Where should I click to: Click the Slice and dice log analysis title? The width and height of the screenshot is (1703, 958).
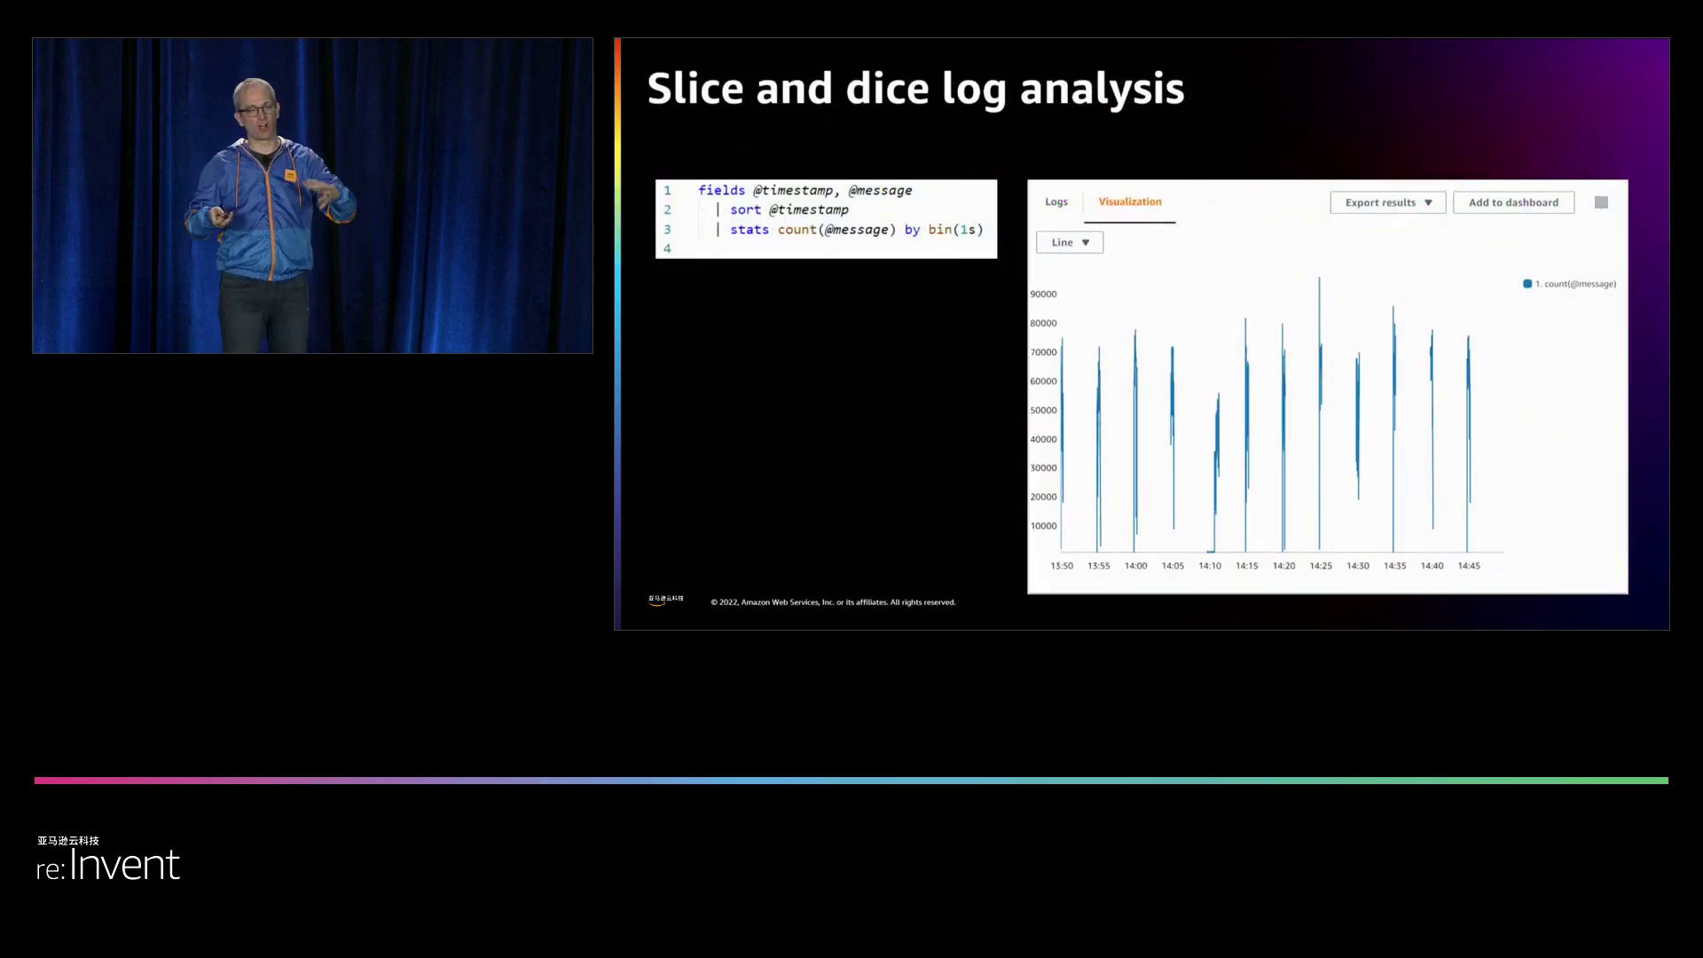tap(915, 90)
